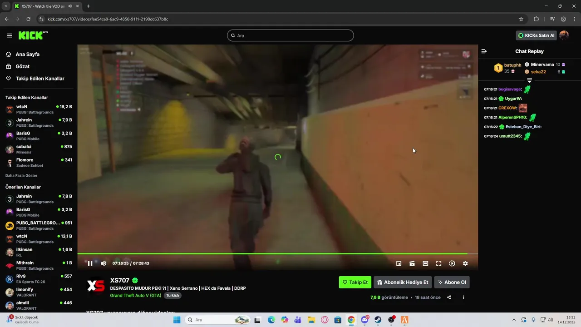
Task: Click the Turkish language tag
Action: (172, 295)
